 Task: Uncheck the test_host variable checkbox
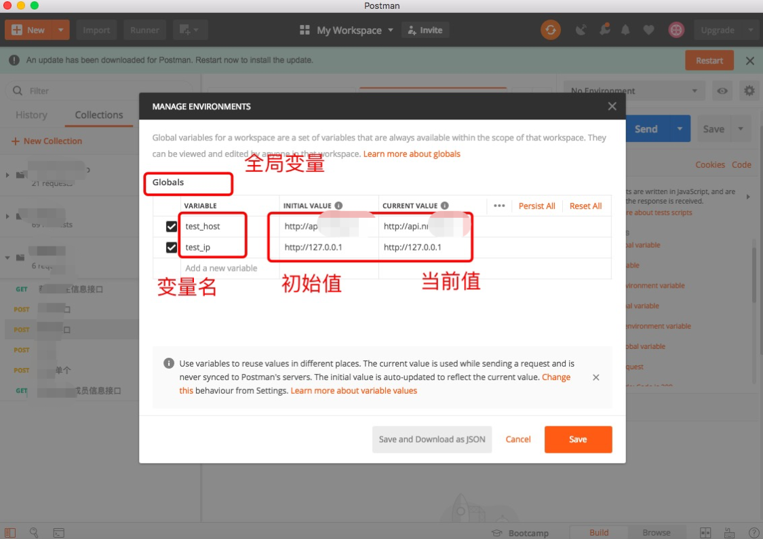click(x=172, y=227)
